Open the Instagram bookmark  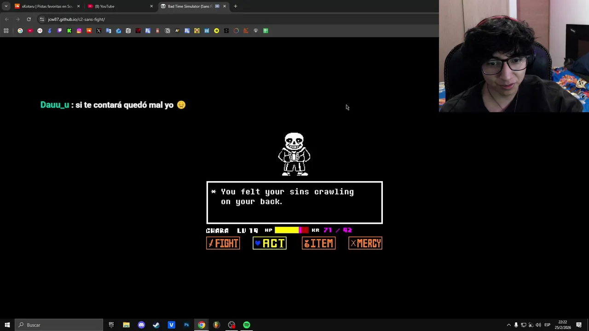coord(79,31)
